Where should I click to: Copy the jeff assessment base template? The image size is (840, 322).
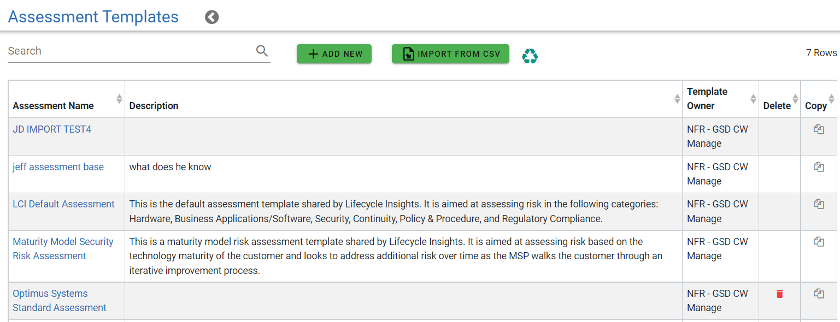point(819,166)
